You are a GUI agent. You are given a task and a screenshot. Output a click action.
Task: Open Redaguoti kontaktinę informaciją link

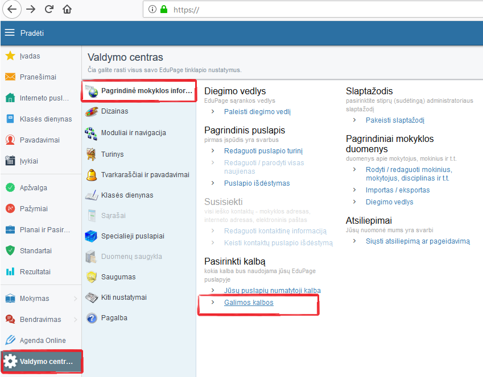click(275, 231)
